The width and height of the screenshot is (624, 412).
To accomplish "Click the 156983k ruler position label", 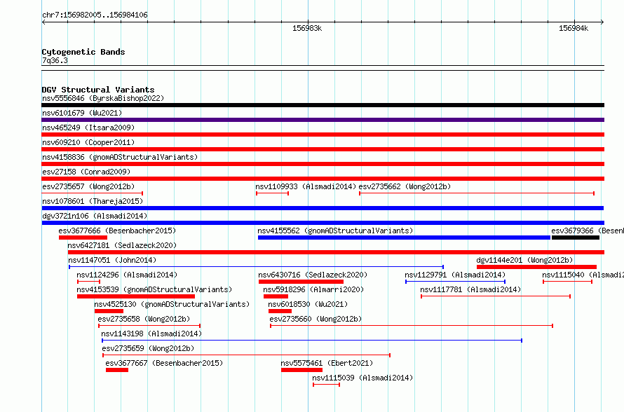I will (307, 28).
